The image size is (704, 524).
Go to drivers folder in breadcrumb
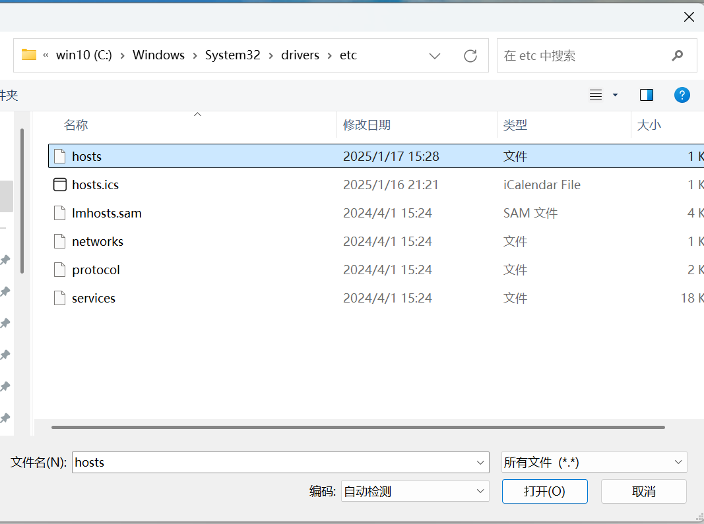pyautogui.click(x=300, y=55)
